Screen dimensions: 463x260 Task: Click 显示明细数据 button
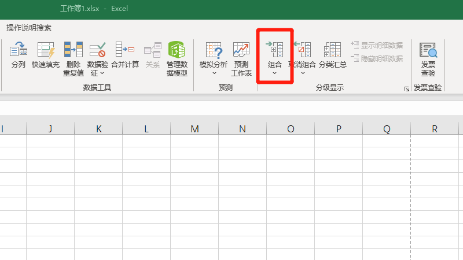pos(377,45)
